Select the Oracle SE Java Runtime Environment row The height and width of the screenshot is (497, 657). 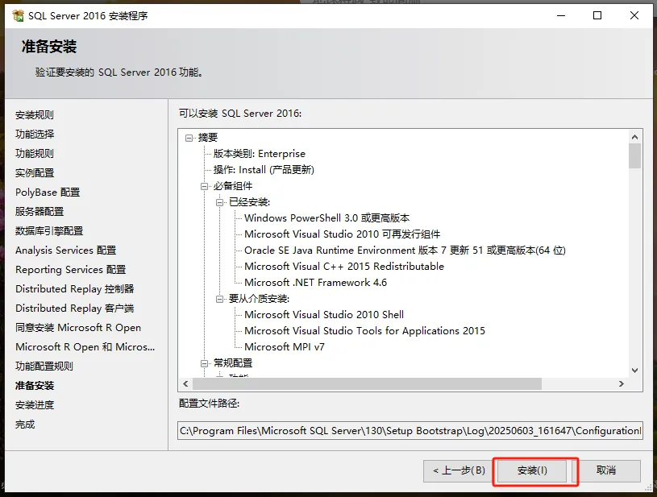point(405,251)
